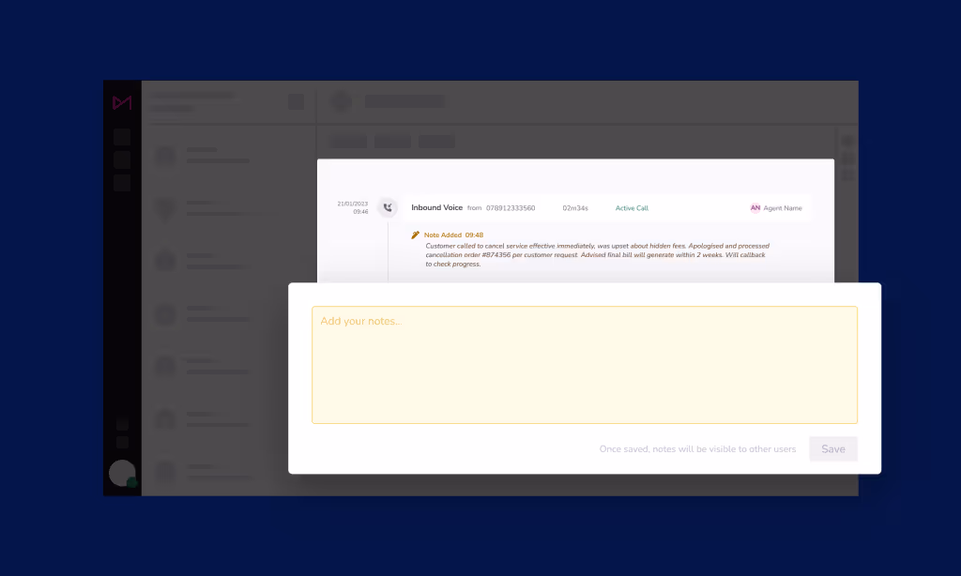Click the Note Added pencil icon
Screen dimensions: 961x576
coord(415,235)
